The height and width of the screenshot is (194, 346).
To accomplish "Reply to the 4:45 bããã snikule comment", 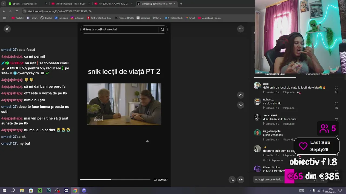I will pyautogui.click(x=289, y=124).
